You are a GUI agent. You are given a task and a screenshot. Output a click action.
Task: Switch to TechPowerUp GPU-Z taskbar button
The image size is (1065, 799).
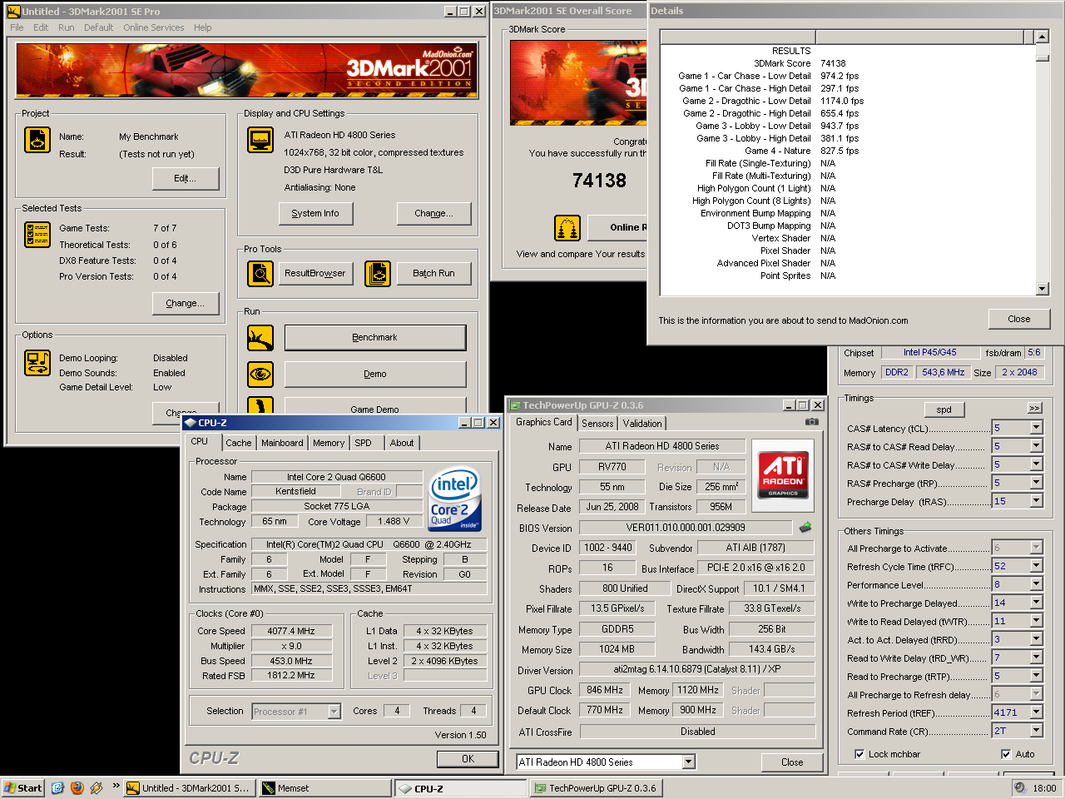click(x=595, y=787)
